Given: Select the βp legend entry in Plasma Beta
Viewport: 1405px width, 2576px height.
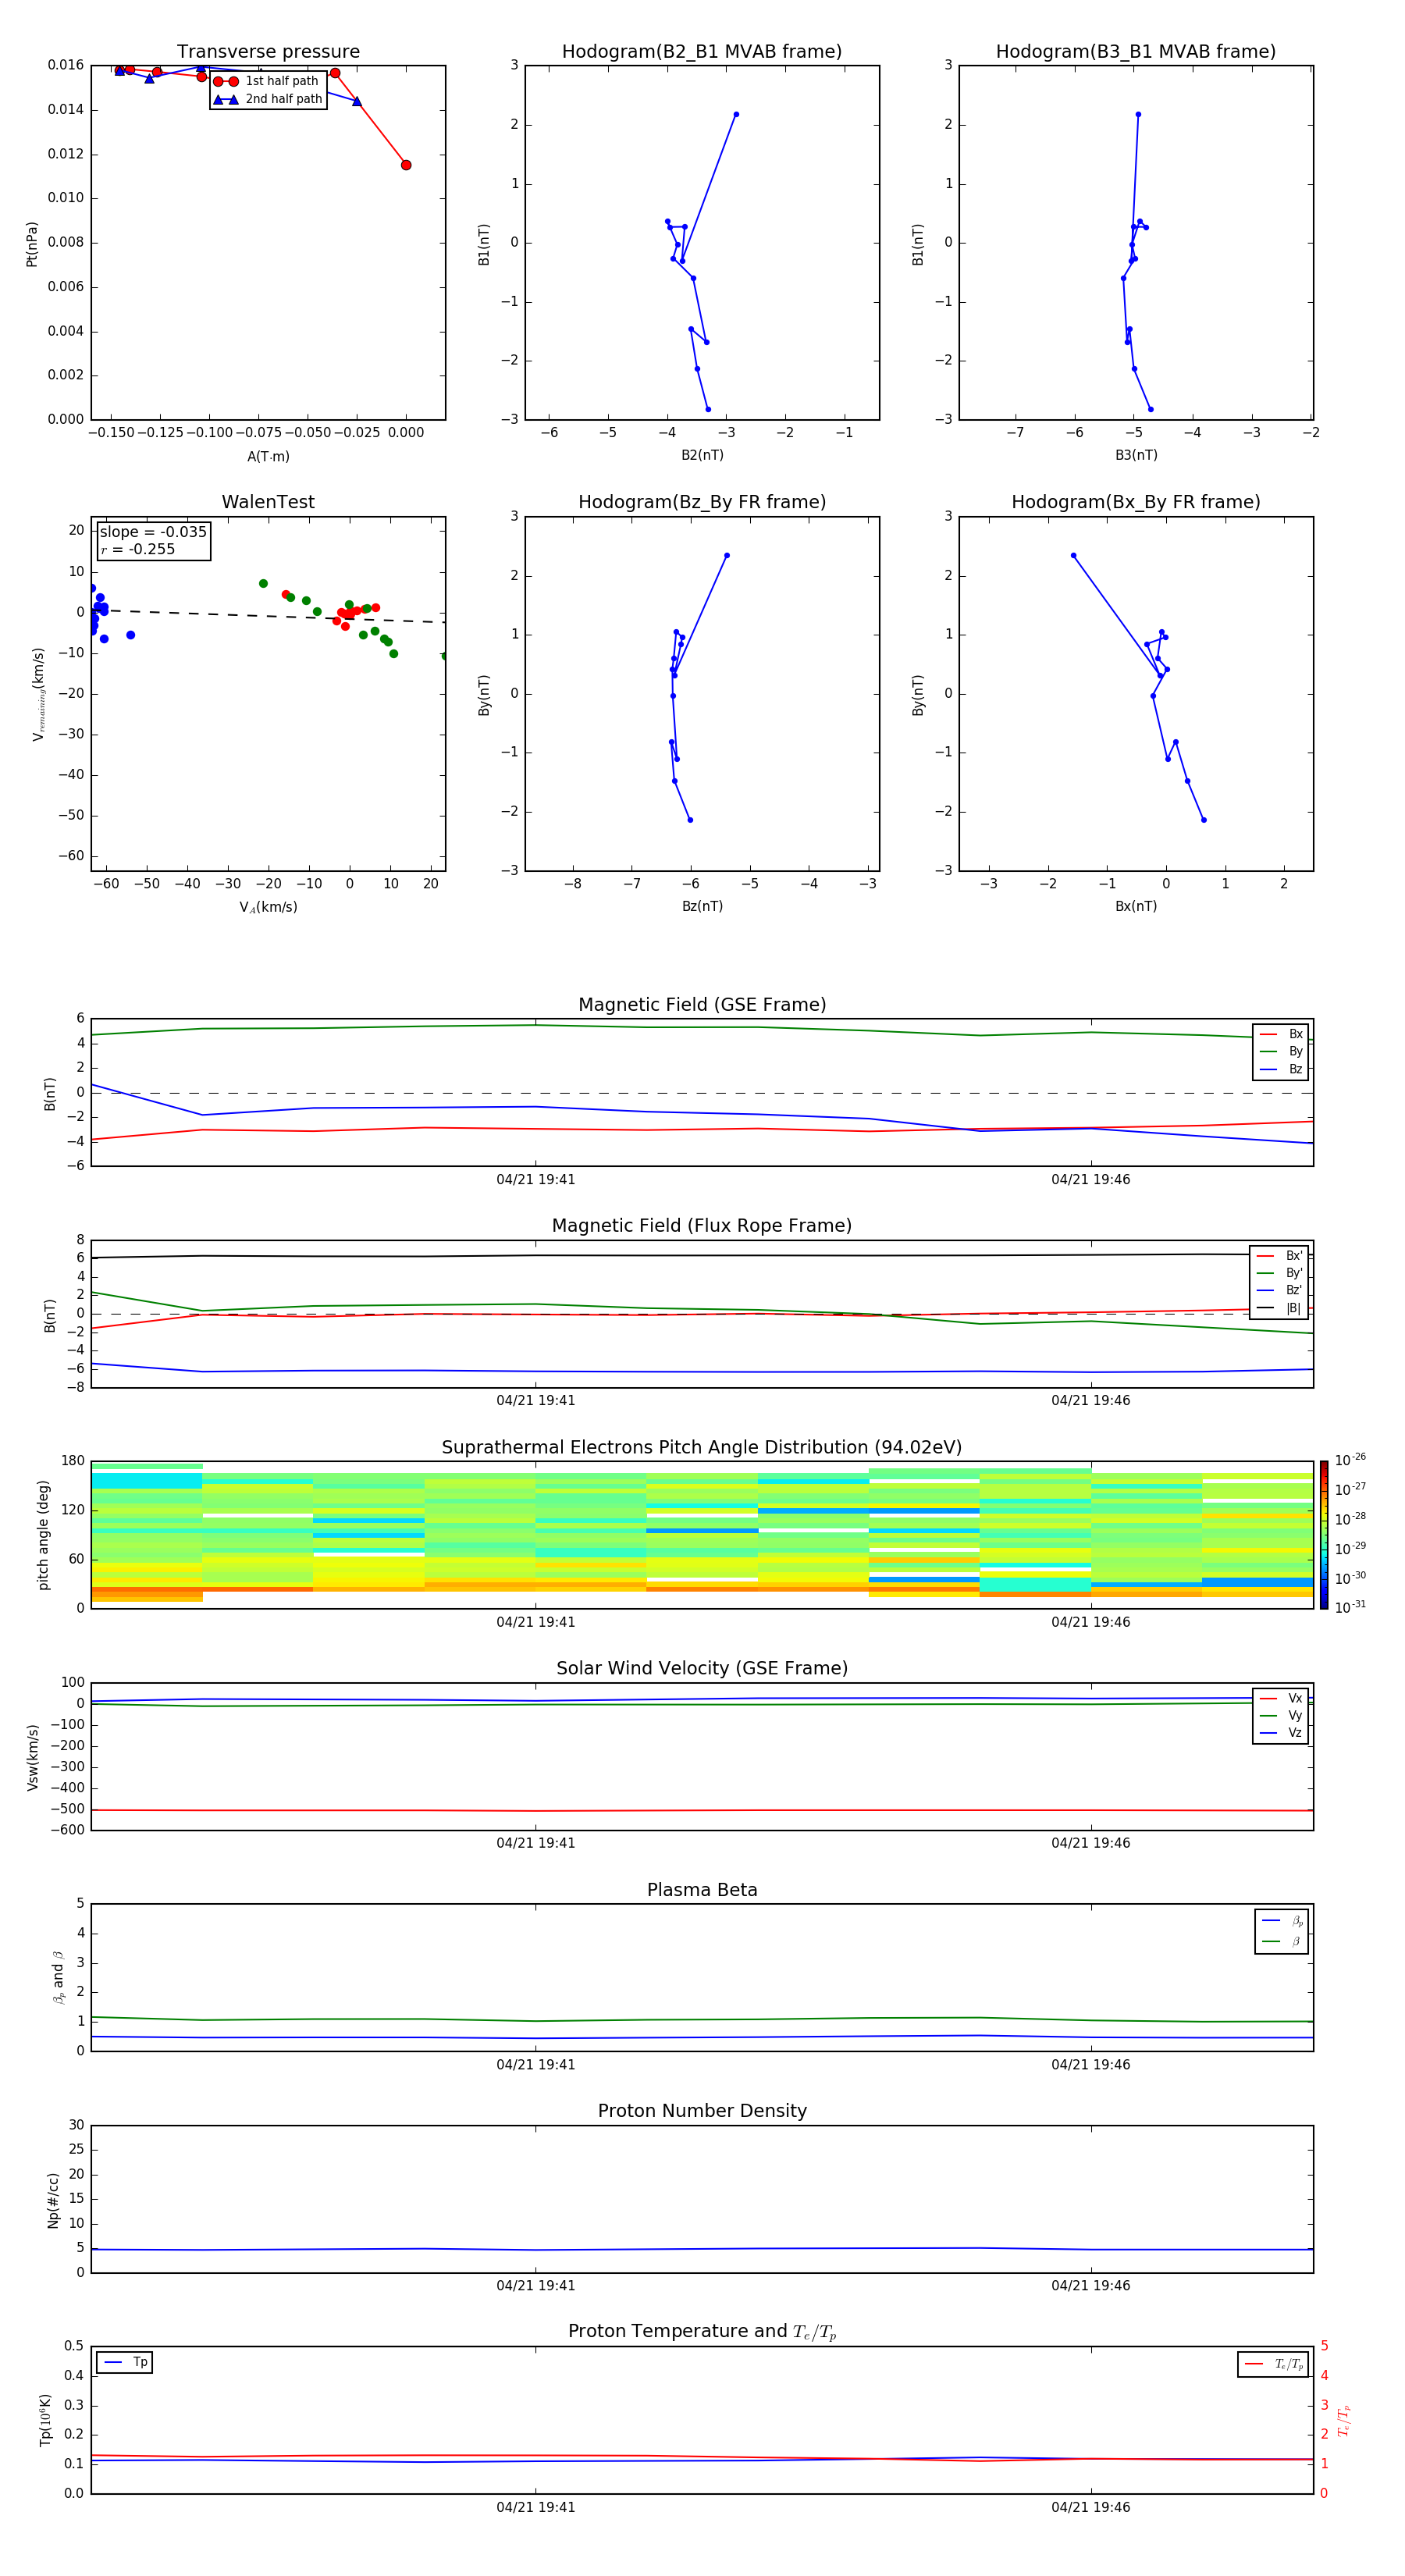Looking at the screenshot, I should coord(1282,1921).
